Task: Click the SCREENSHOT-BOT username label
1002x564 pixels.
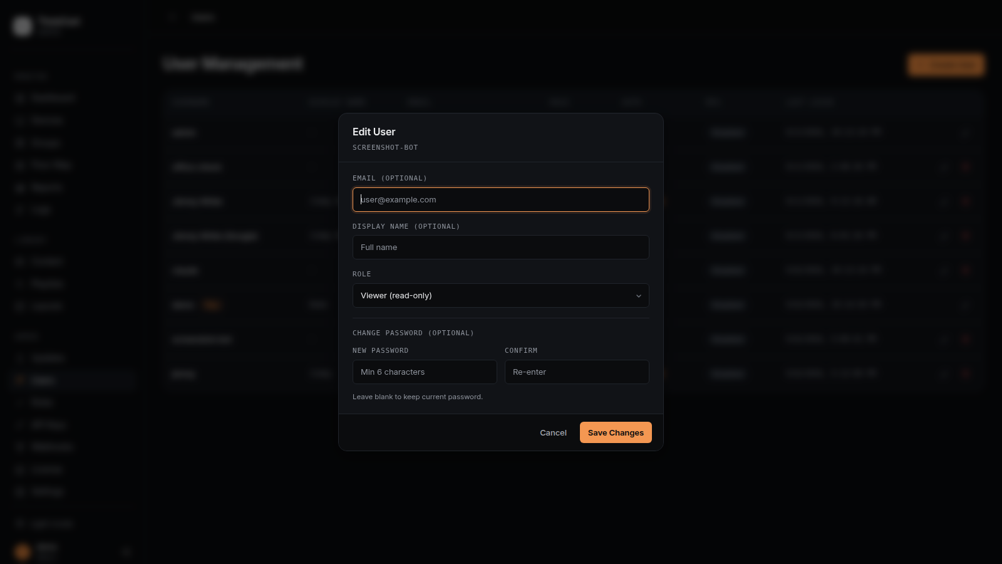Action: [x=385, y=147]
